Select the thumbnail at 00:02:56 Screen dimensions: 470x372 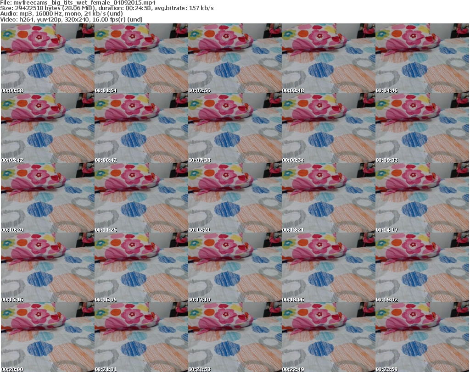click(x=235, y=58)
